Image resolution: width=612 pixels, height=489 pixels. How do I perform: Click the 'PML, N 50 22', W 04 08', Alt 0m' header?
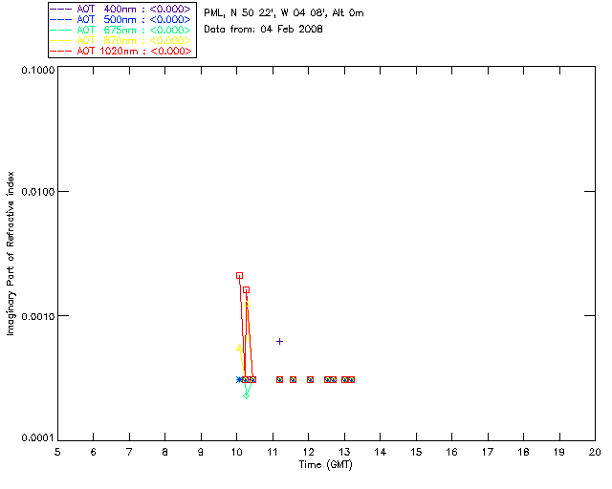click(x=284, y=12)
